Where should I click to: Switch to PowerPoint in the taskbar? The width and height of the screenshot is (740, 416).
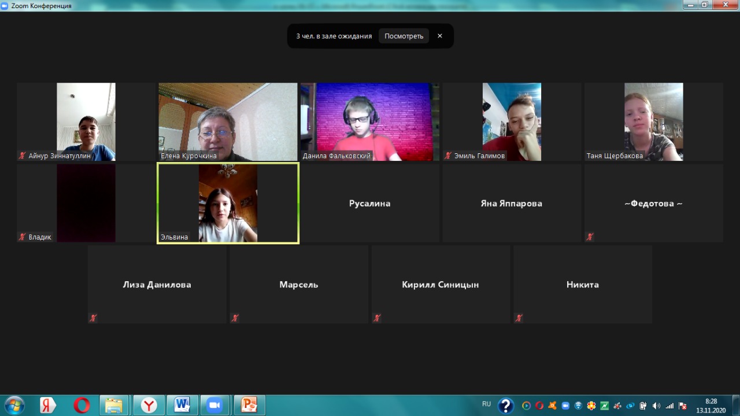pos(249,405)
